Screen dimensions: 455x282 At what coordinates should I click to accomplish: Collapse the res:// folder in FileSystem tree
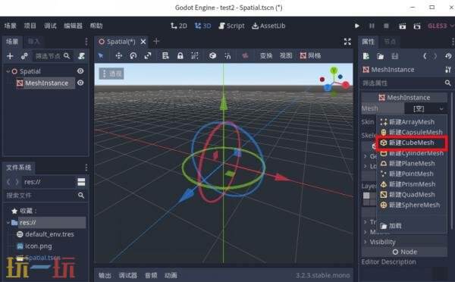8,223
